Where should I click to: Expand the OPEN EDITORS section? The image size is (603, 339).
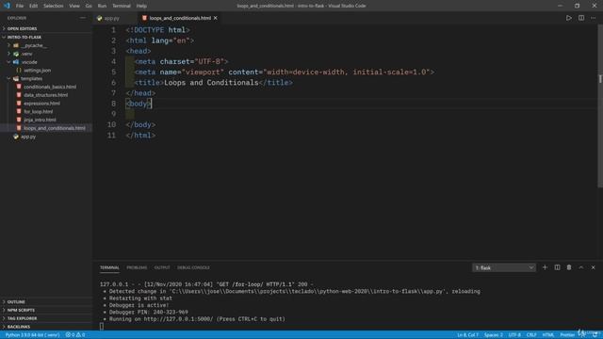pyautogui.click(x=22, y=29)
